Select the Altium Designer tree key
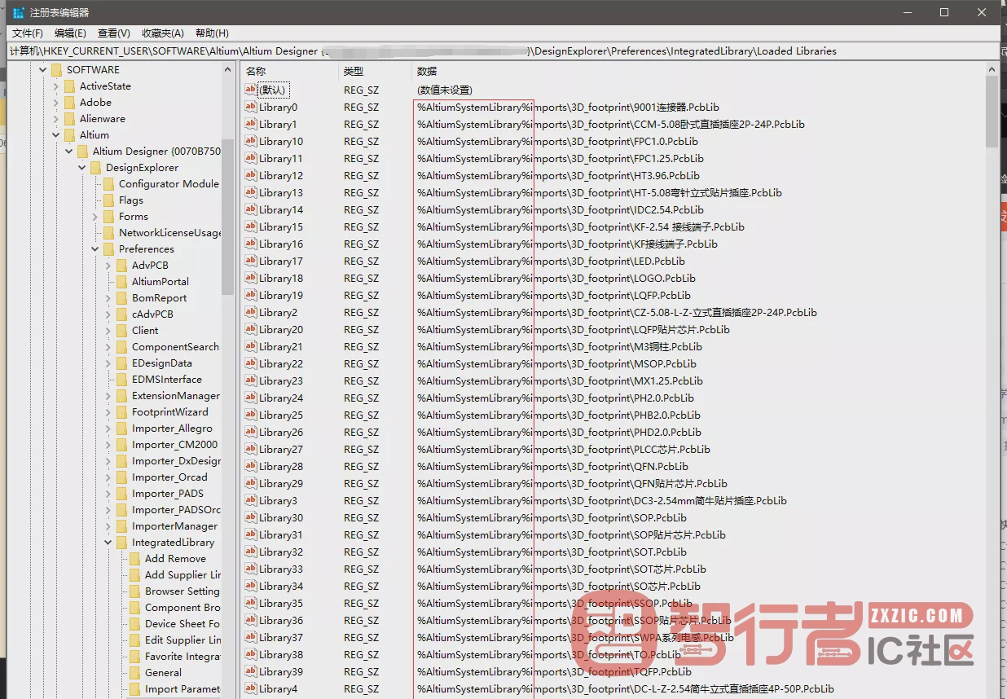Screen dimensions: 1007x699 pos(156,152)
